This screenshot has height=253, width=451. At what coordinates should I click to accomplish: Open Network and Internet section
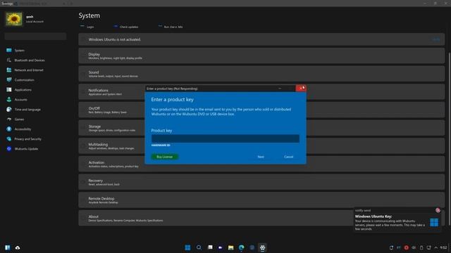click(25, 70)
